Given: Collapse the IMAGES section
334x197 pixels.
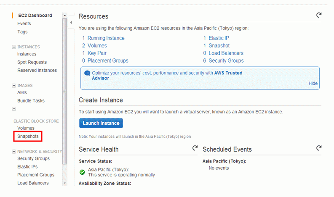Looking at the screenshot, I should pos(14,85).
